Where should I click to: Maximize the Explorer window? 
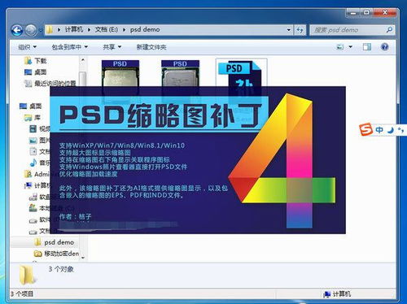366,12
